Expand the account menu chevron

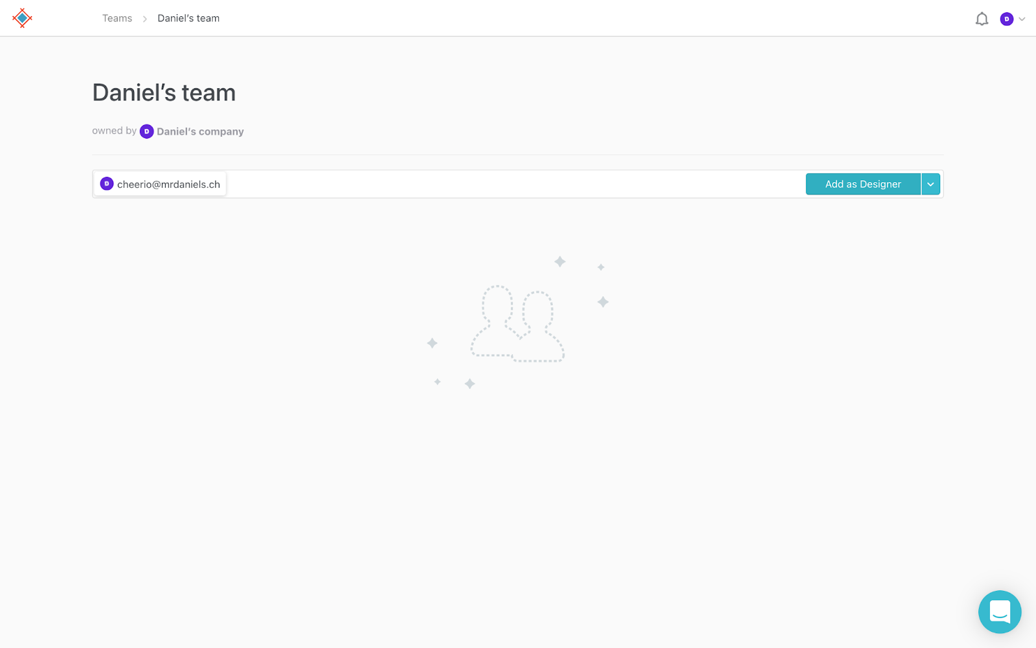(x=1022, y=19)
